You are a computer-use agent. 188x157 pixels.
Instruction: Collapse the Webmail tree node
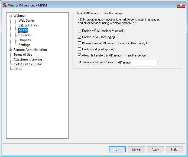(x=11, y=16)
